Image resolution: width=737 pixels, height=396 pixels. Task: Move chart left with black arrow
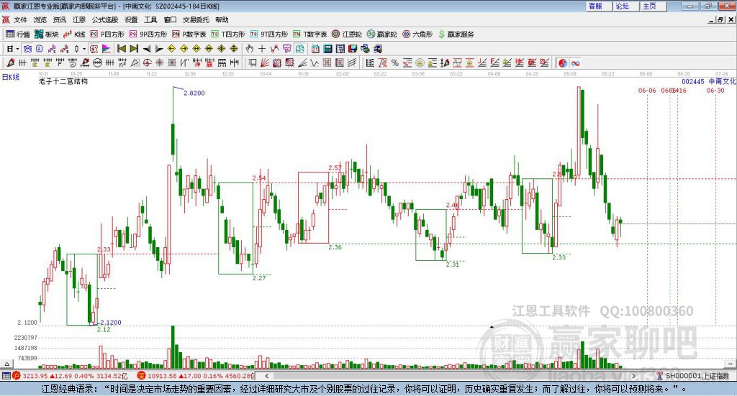pyautogui.click(x=147, y=49)
